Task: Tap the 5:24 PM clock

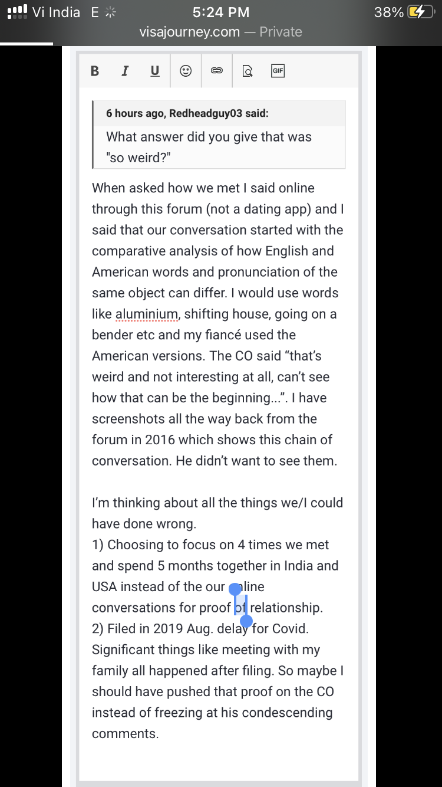Action: click(221, 12)
